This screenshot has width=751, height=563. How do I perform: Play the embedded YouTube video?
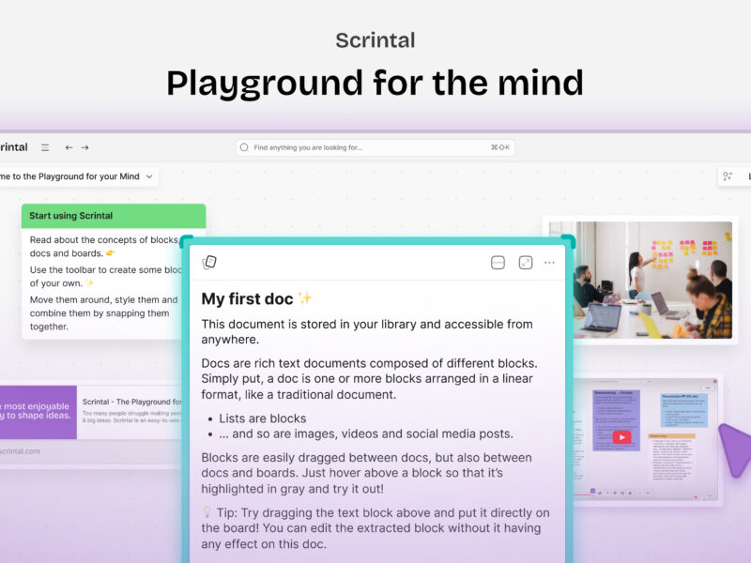(x=621, y=437)
